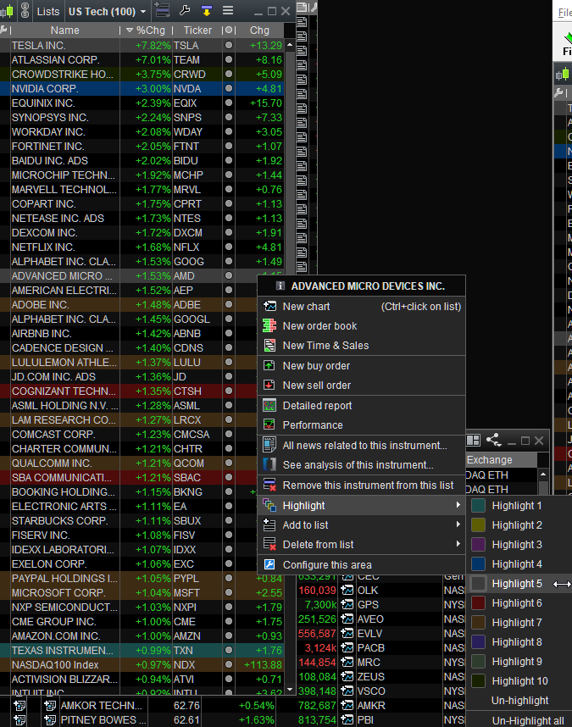Click the scroll-up arrow of the US Tech list
572x727 pixels.
pos(290,45)
